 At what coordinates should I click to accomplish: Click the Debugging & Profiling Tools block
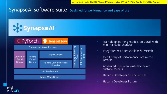[x=76, y=56]
